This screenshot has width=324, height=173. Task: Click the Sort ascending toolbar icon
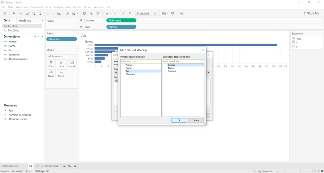click(x=91, y=14)
